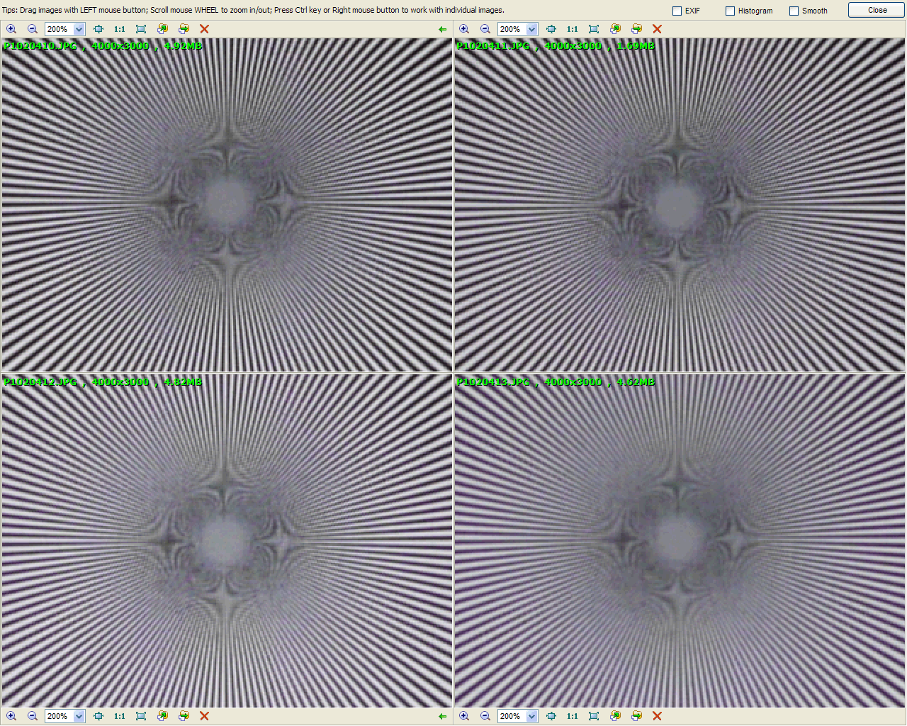Click the 1:1 actual size button for P1020410.JPG
The width and height of the screenshot is (907, 726).
pos(119,29)
